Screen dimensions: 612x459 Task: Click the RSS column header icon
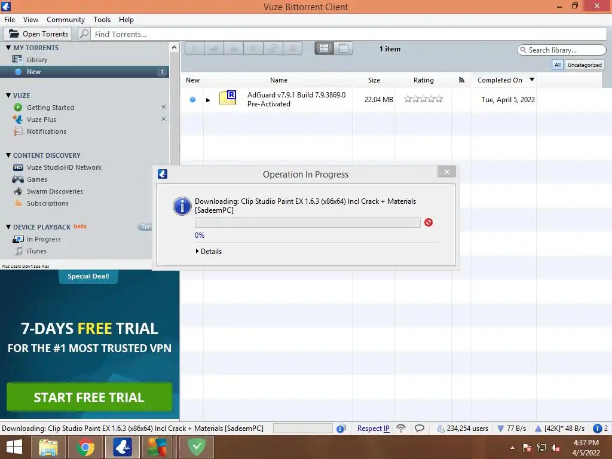click(461, 80)
